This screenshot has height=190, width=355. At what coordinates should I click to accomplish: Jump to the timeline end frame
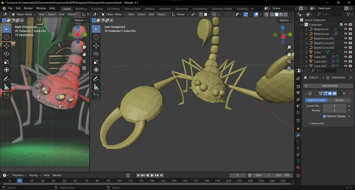pyautogui.click(x=161, y=175)
